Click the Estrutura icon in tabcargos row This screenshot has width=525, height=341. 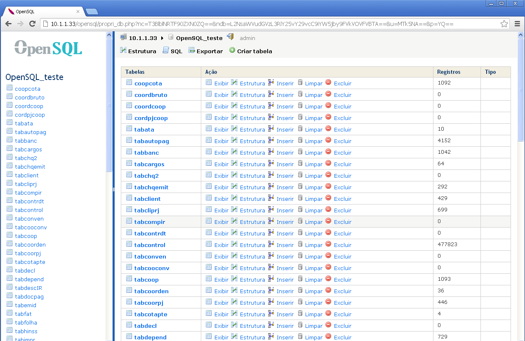point(234,163)
